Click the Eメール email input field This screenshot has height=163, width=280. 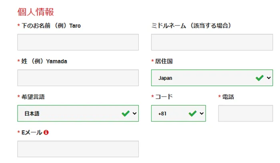coord(78,149)
